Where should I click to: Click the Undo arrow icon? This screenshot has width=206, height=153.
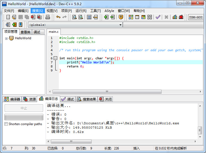(58, 17)
